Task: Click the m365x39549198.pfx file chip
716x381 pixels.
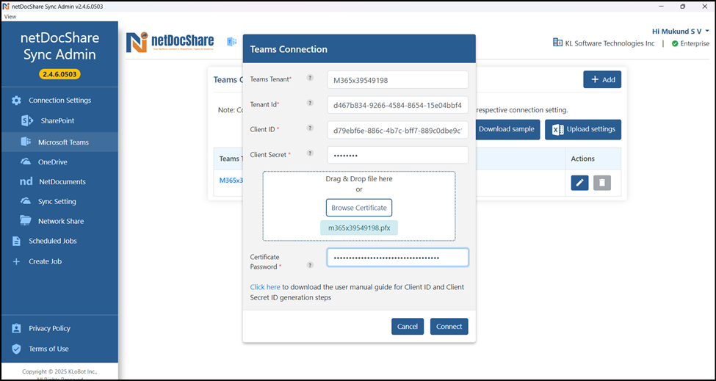Action: tap(359, 228)
